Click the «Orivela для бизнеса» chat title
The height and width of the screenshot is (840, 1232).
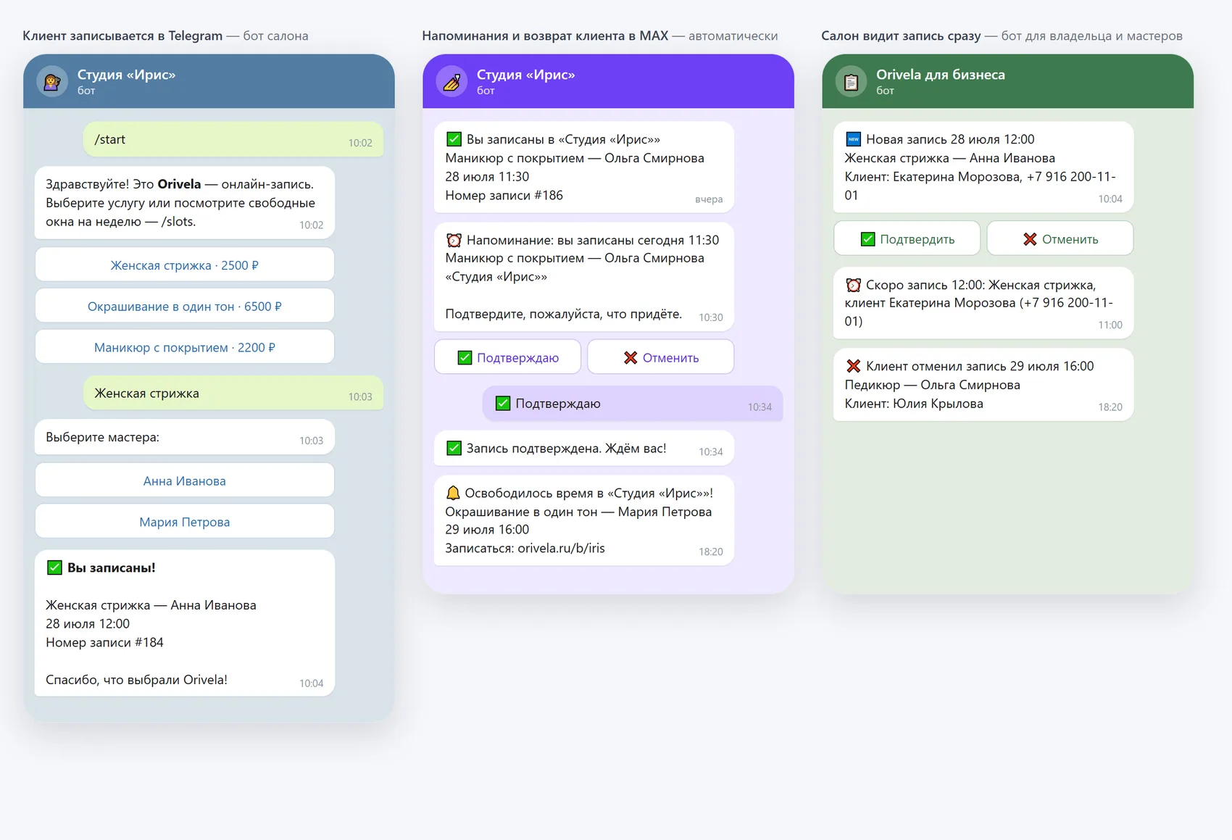[x=940, y=75]
